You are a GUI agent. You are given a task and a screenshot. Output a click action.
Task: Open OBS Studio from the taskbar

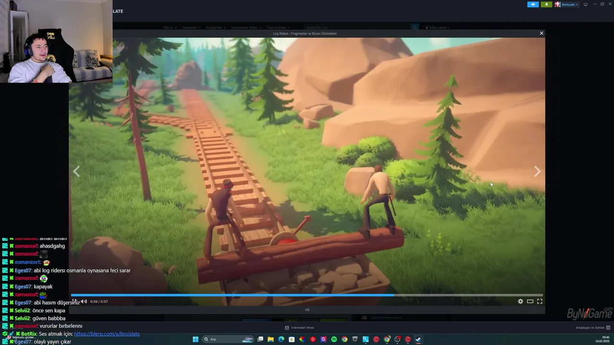coord(397,339)
